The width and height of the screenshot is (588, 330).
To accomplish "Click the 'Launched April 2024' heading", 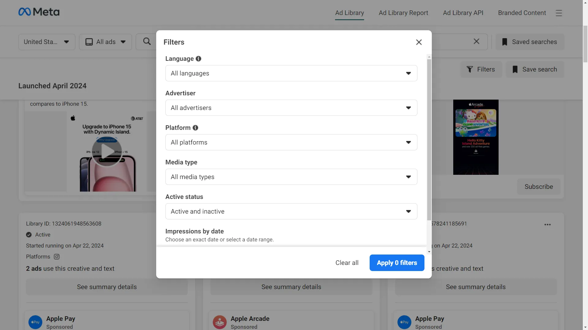I will [x=52, y=86].
